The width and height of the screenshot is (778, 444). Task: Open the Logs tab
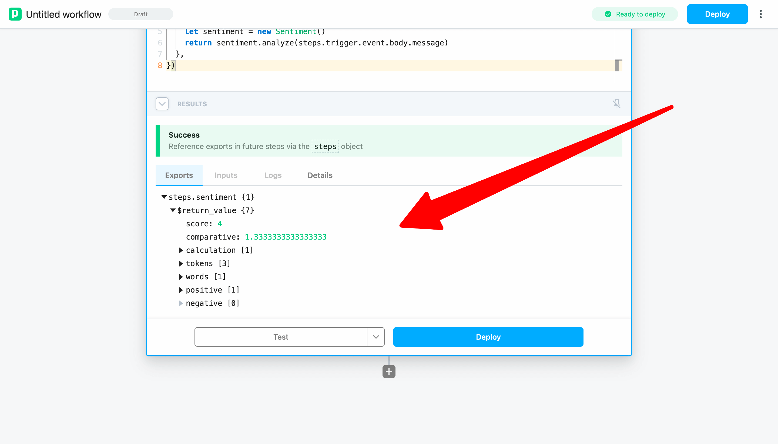point(273,175)
